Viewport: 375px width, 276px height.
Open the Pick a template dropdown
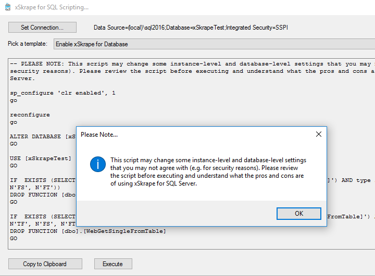coord(214,44)
